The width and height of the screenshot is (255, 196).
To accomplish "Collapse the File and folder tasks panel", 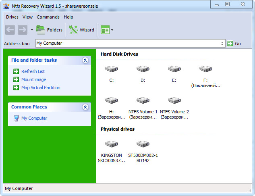I will [85, 60].
